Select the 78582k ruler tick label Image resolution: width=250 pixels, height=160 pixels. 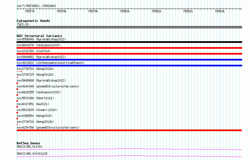pyautogui.click(x=188, y=11)
